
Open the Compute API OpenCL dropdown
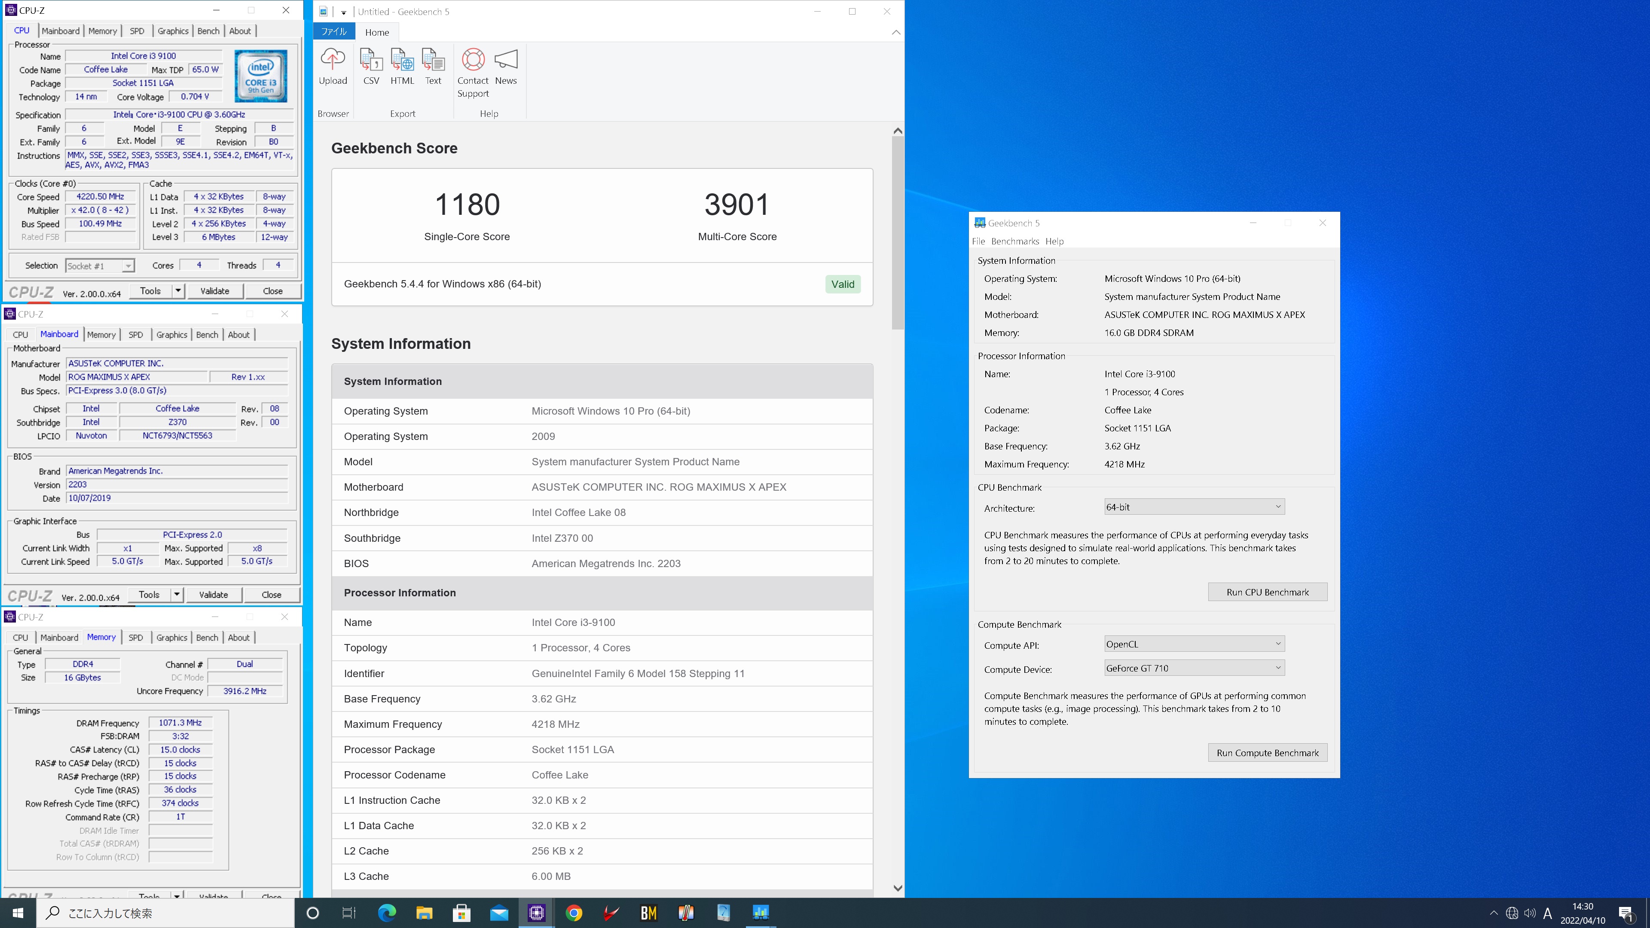(x=1194, y=644)
